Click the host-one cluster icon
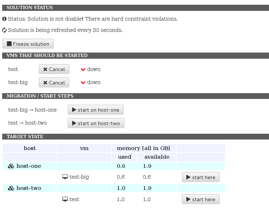This screenshot has height=216, width=269. pos(11,166)
